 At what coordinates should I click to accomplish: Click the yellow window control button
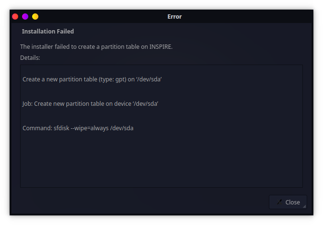[35, 16]
